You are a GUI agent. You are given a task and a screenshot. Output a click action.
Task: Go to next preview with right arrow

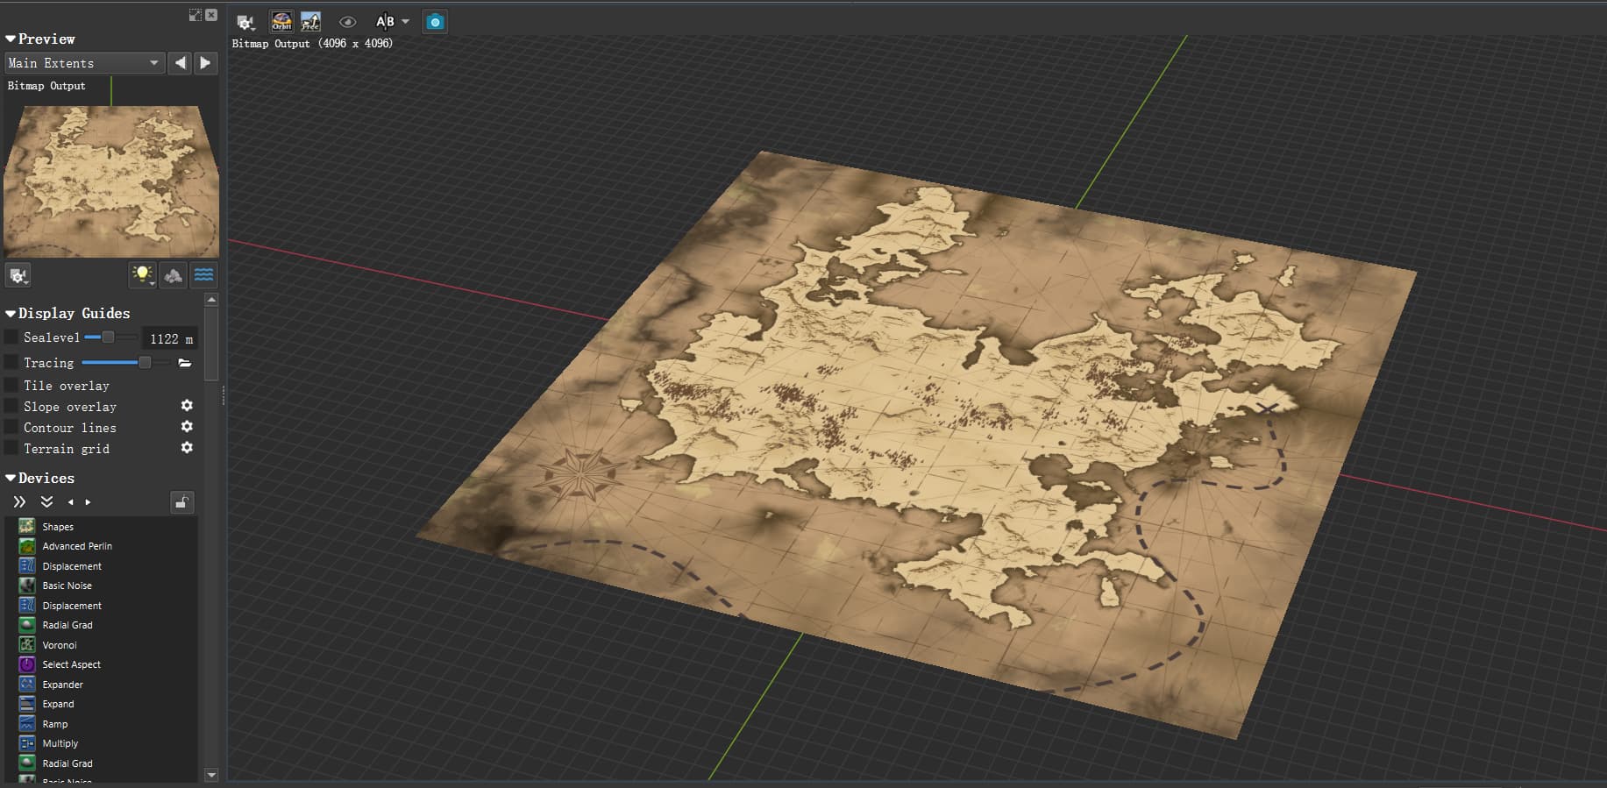point(205,63)
